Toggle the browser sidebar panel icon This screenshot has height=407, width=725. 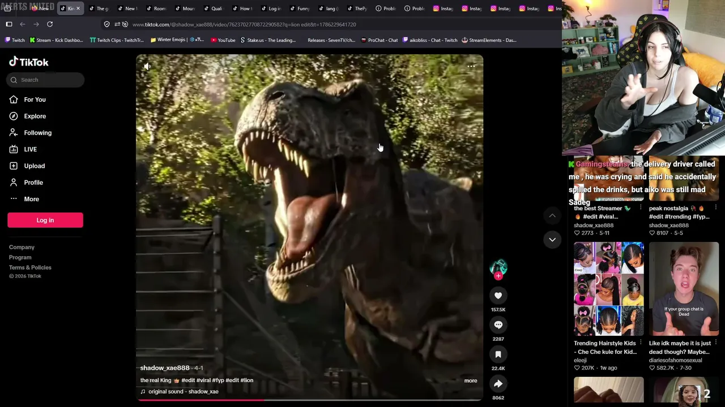9,24
